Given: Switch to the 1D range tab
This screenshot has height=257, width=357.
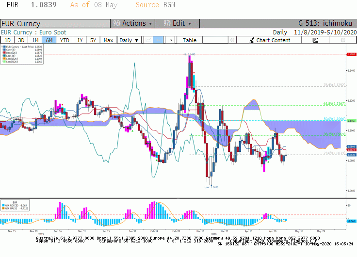Looking at the screenshot, I should 7,40.
